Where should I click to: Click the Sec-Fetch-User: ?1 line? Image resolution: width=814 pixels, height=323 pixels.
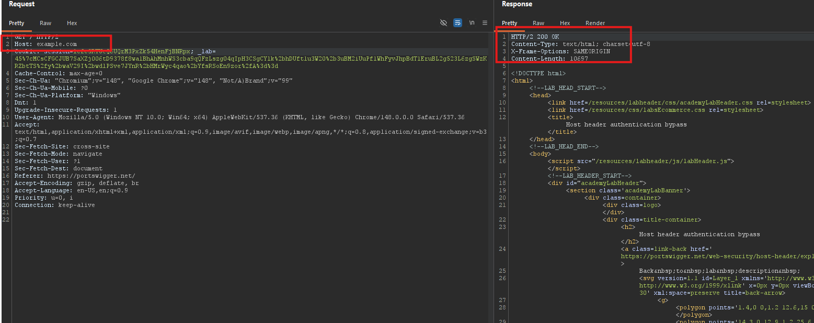pyautogui.click(x=48, y=161)
